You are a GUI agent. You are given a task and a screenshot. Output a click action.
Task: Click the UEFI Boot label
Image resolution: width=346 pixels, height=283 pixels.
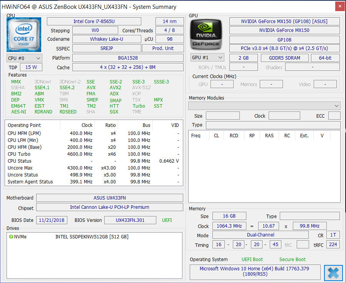point(252,260)
